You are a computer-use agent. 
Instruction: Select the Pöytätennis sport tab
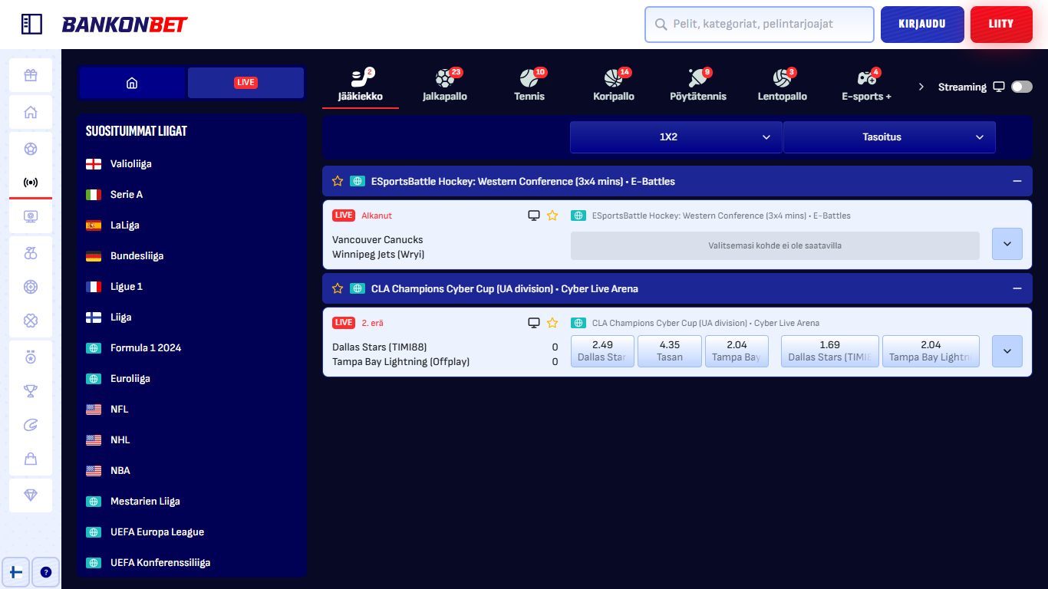[x=698, y=85]
